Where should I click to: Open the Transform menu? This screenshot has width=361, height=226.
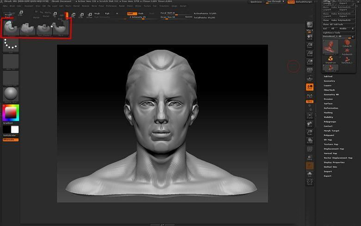[x=164, y=6]
